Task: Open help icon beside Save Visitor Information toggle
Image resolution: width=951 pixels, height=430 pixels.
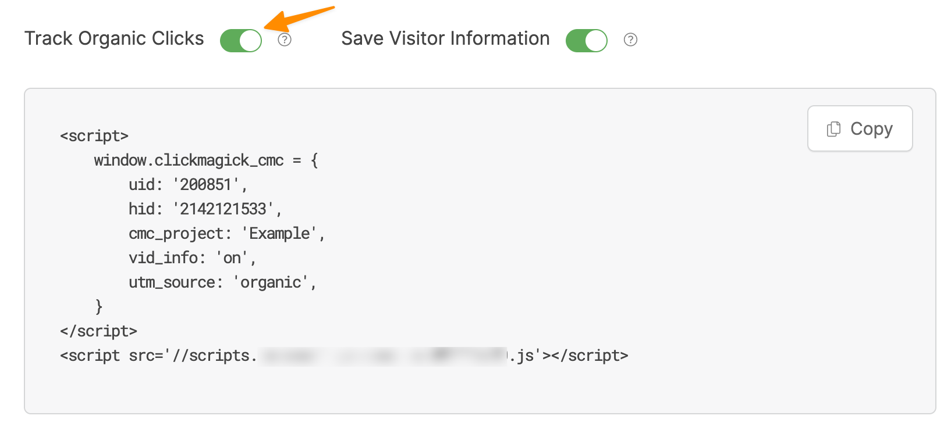Action: (x=630, y=40)
